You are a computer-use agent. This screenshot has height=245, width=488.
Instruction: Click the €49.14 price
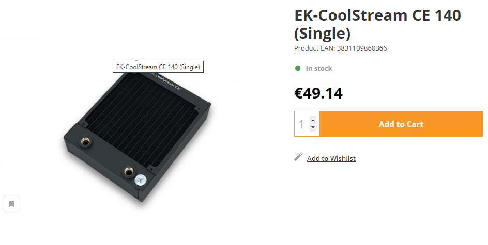[x=318, y=93]
